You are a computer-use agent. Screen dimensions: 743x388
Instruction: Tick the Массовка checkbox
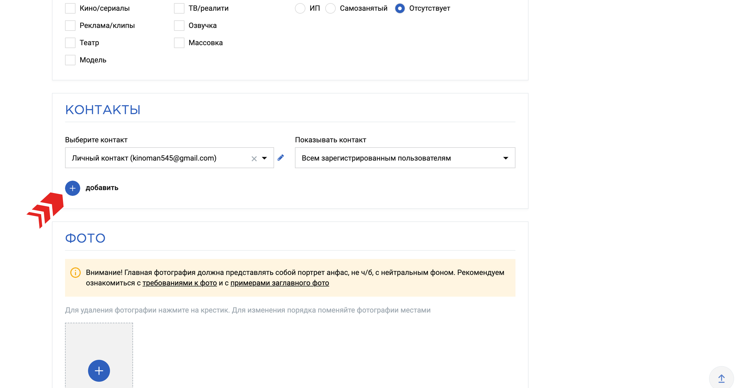coord(179,43)
